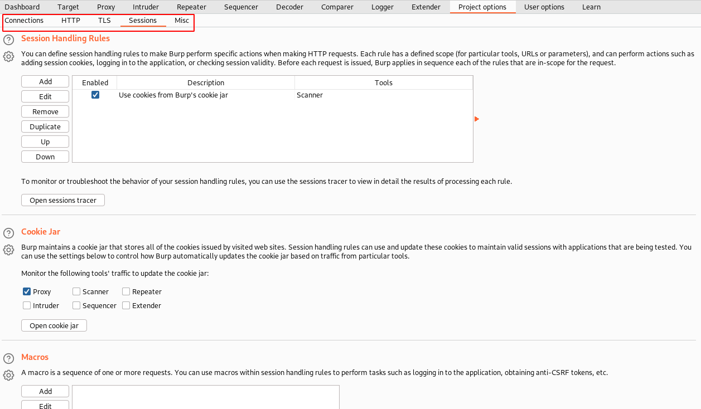Click the Session Handling Rules help icon
This screenshot has height=409, width=701.
tap(8, 40)
